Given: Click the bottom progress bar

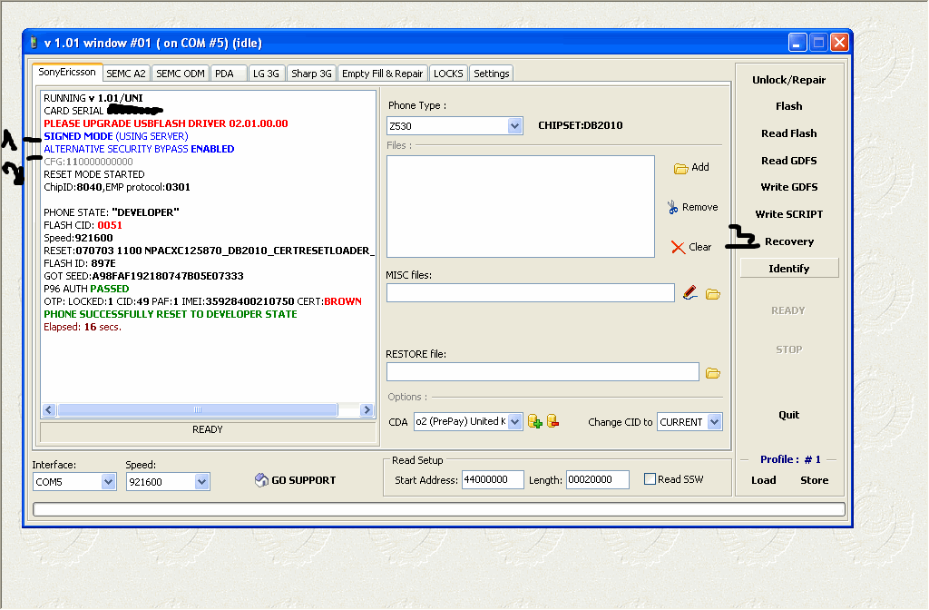Looking at the screenshot, I should click(439, 509).
